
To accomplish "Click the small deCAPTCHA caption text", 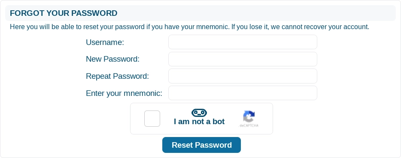I will [x=249, y=125].
